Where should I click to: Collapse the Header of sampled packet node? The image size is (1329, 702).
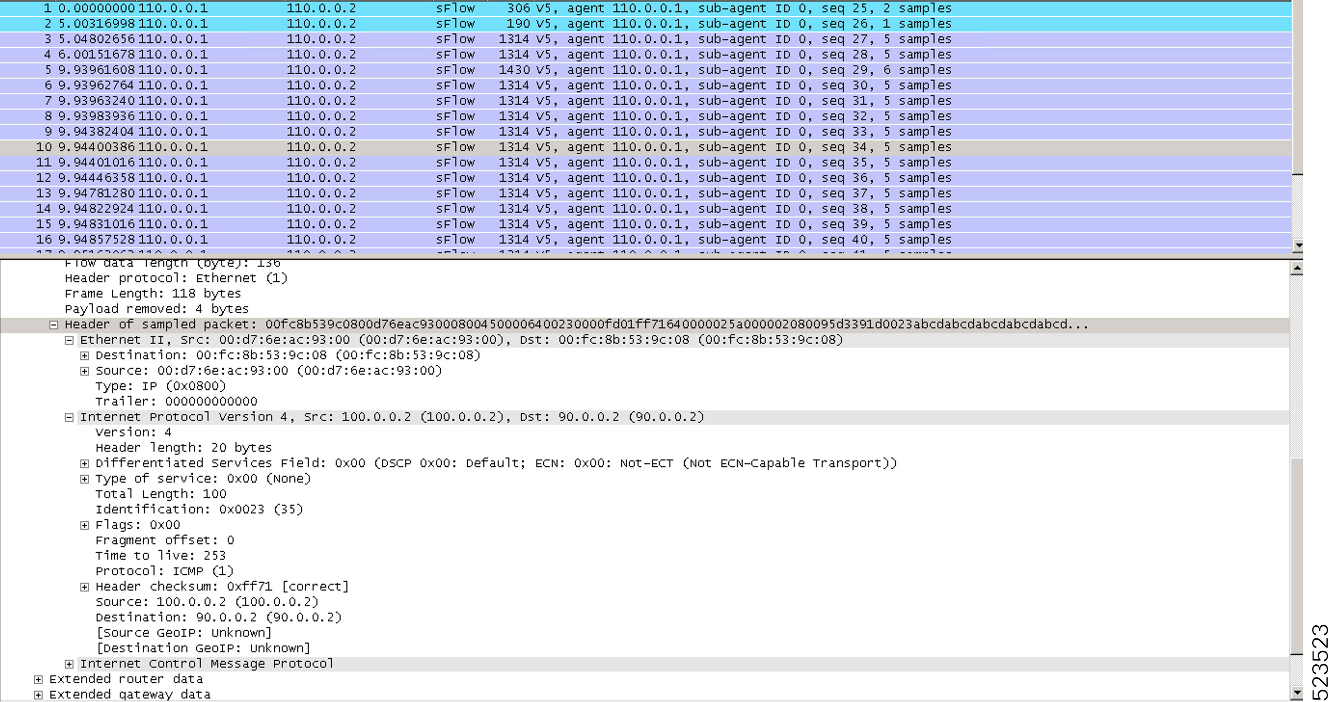pos(53,325)
